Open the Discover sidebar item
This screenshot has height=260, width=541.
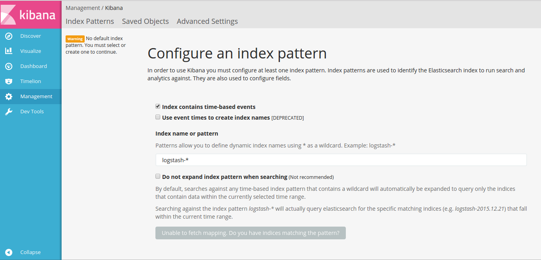[31, 36]
